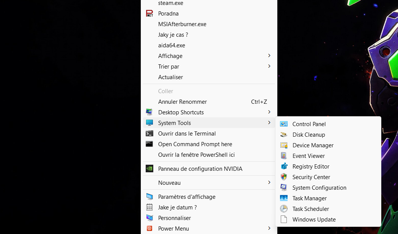
Task: Click the Event Viewer icon
Action: point(283,156)
